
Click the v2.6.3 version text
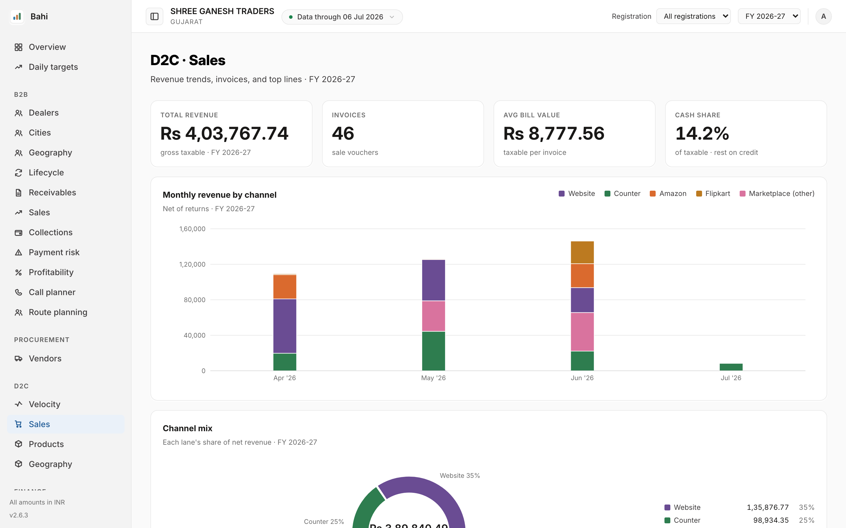(19, 515)
